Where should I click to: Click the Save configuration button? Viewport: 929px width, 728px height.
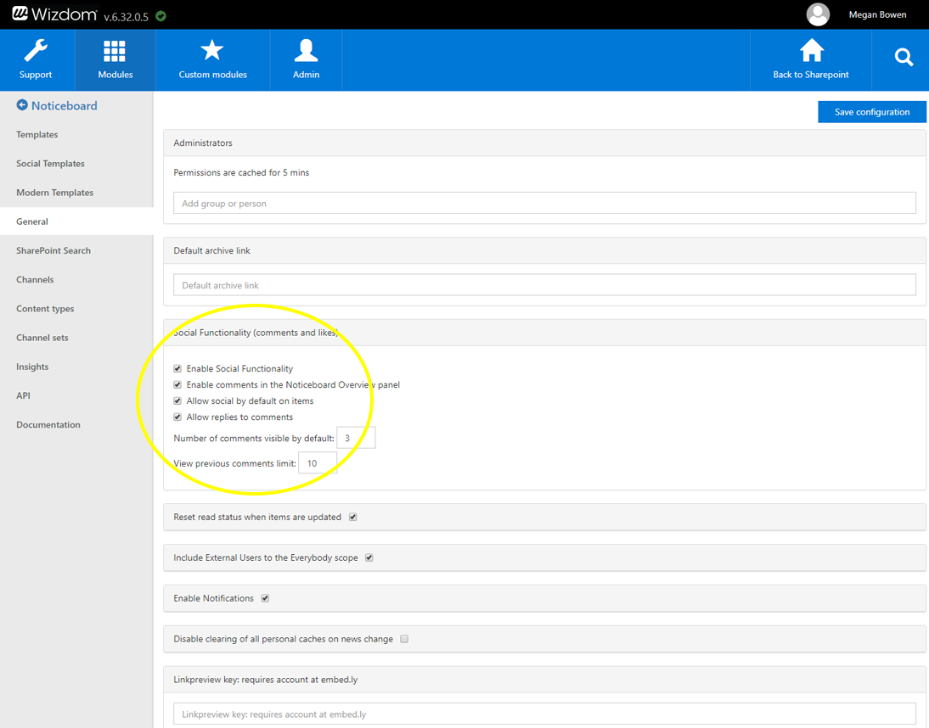click(871, 112)
